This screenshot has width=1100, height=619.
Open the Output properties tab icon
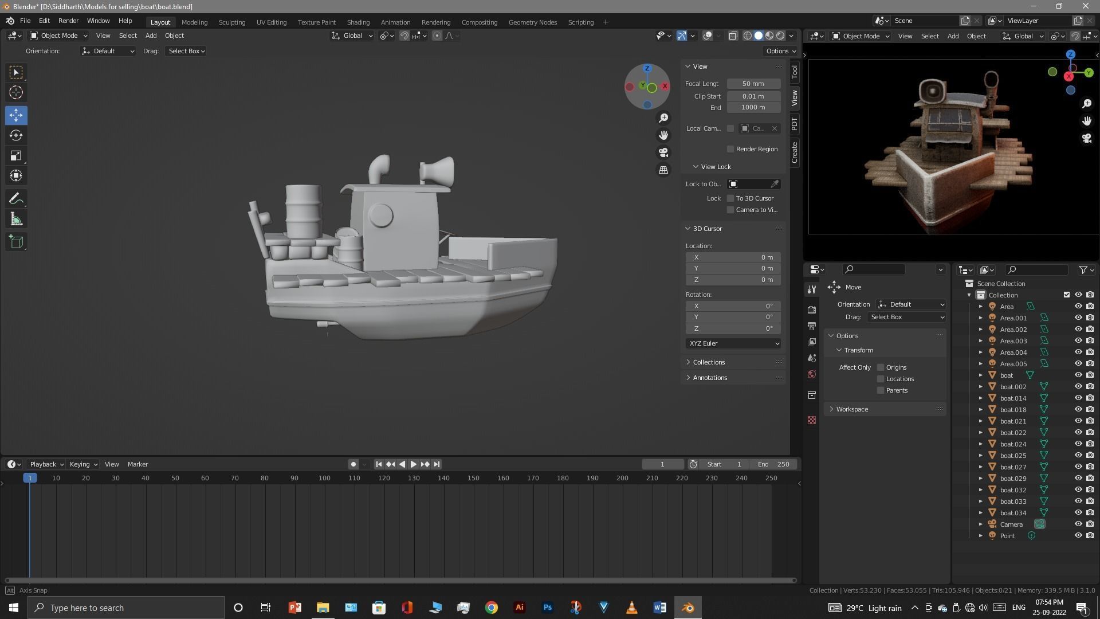(x=811, y=326)
